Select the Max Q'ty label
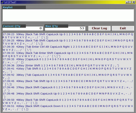 [x=52, y=26]
